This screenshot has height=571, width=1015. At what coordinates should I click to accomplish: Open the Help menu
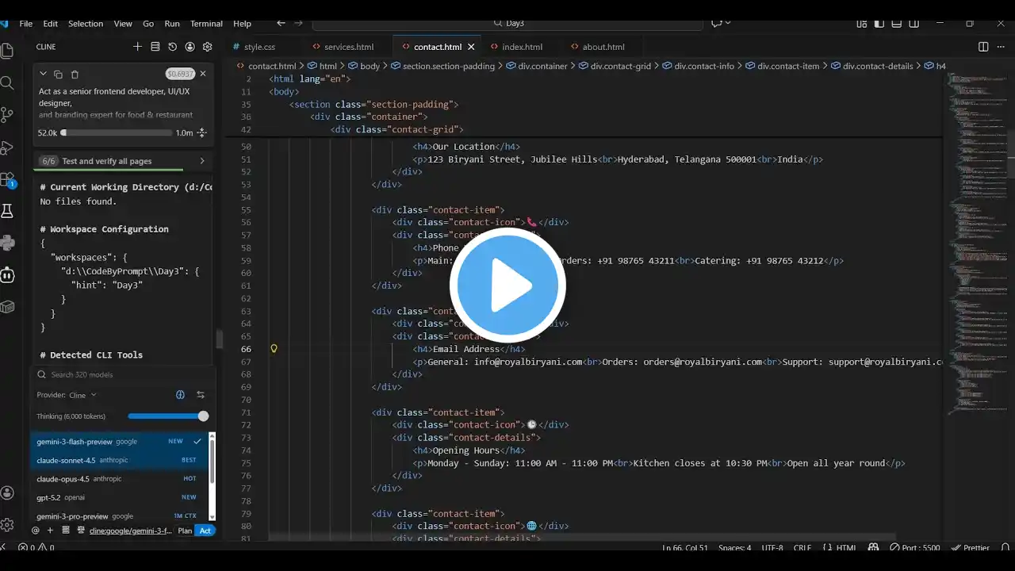pyautogui.click(x=242, y=24)
